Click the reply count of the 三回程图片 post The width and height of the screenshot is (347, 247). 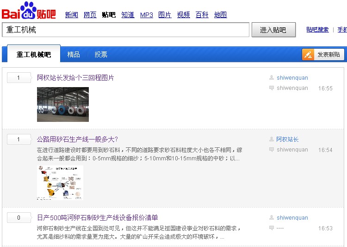(19, 77)
